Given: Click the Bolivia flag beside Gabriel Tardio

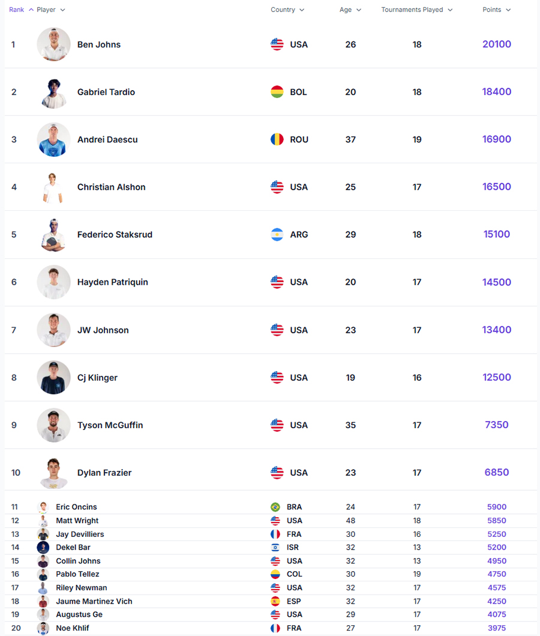Looking at the screenshot, I should pos(277,92).
